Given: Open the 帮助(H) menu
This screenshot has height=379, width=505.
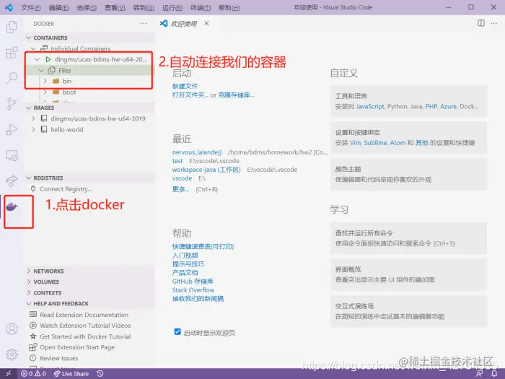Looking at the screenshot, I should pos(229,7).
